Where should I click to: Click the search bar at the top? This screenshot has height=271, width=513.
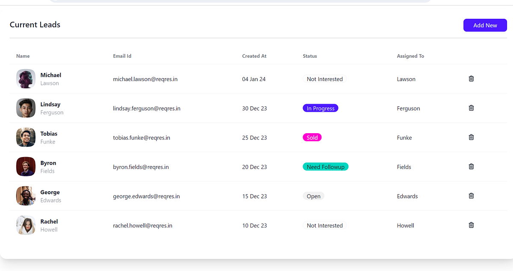pos(241,1)
